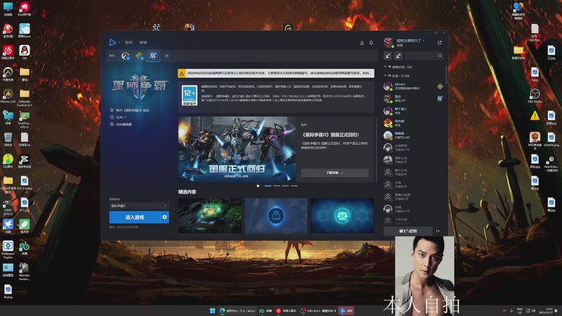
Task: Open the Windows Start menu
Action: tap(212, 310)
